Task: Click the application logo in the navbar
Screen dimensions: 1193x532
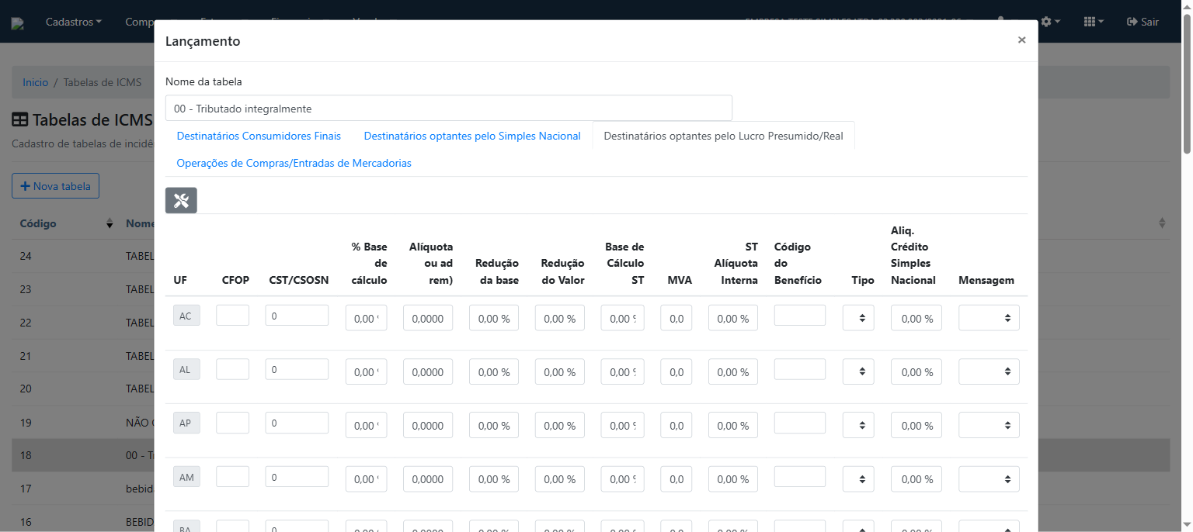Action: coord(17,23)
